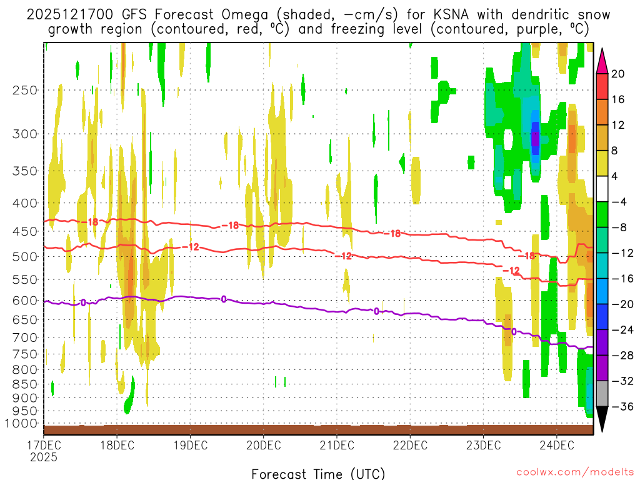Viewport: 640px width, 480px height.
Task: Click the pink upward arrow atop colorbar
Action: pyautogui.click(x=602, y=60)
